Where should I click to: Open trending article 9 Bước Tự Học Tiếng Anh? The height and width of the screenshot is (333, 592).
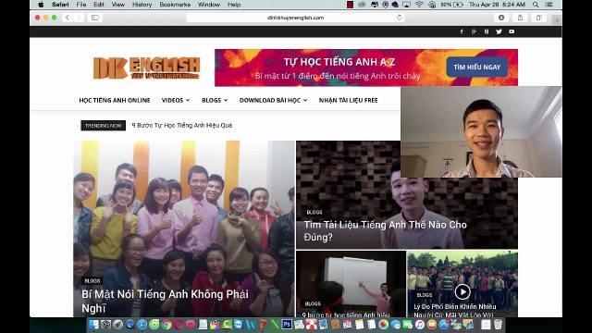[x=182, y=126]
